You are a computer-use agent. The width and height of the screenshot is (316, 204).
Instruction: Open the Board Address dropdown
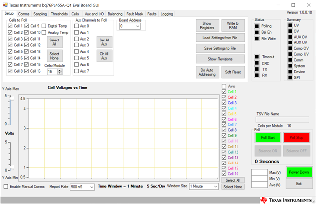tap(138, 26)
